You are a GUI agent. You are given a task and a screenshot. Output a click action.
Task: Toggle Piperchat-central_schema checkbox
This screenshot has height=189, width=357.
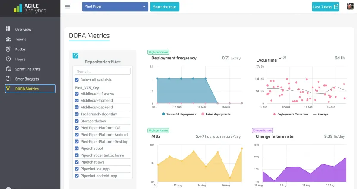tap(77, 155)
